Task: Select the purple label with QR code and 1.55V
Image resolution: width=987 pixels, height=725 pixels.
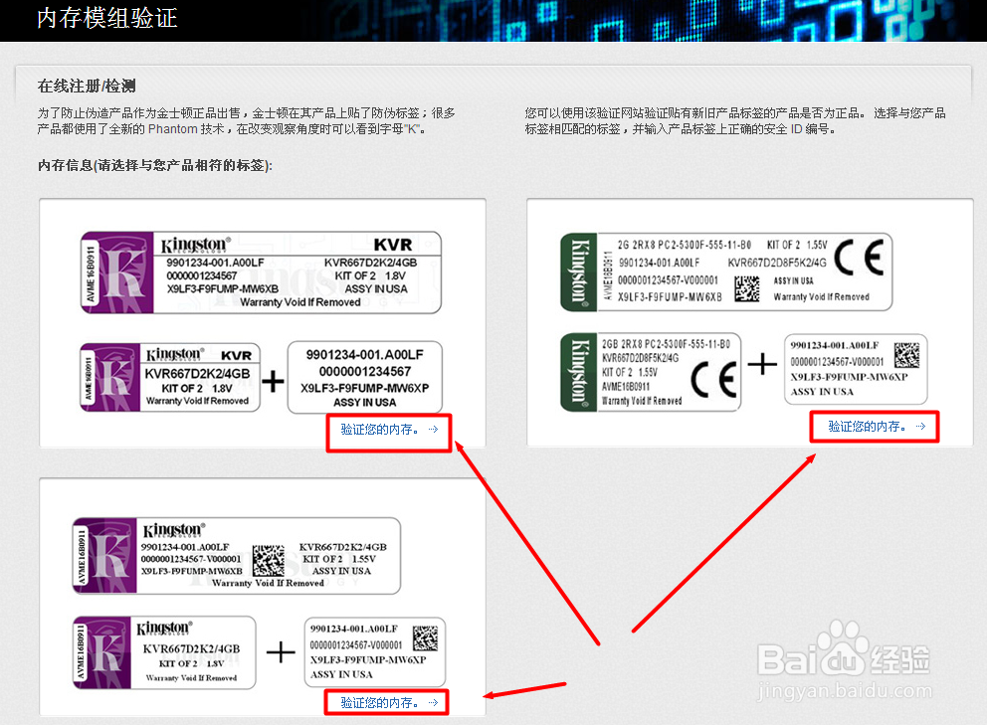Action: click(x=236, y=556)
